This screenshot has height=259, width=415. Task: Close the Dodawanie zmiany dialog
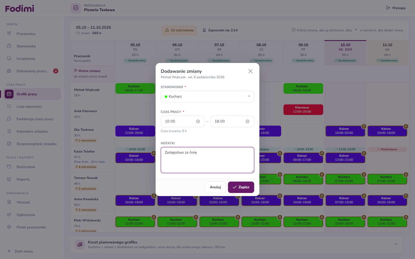(x=250, y=71)
